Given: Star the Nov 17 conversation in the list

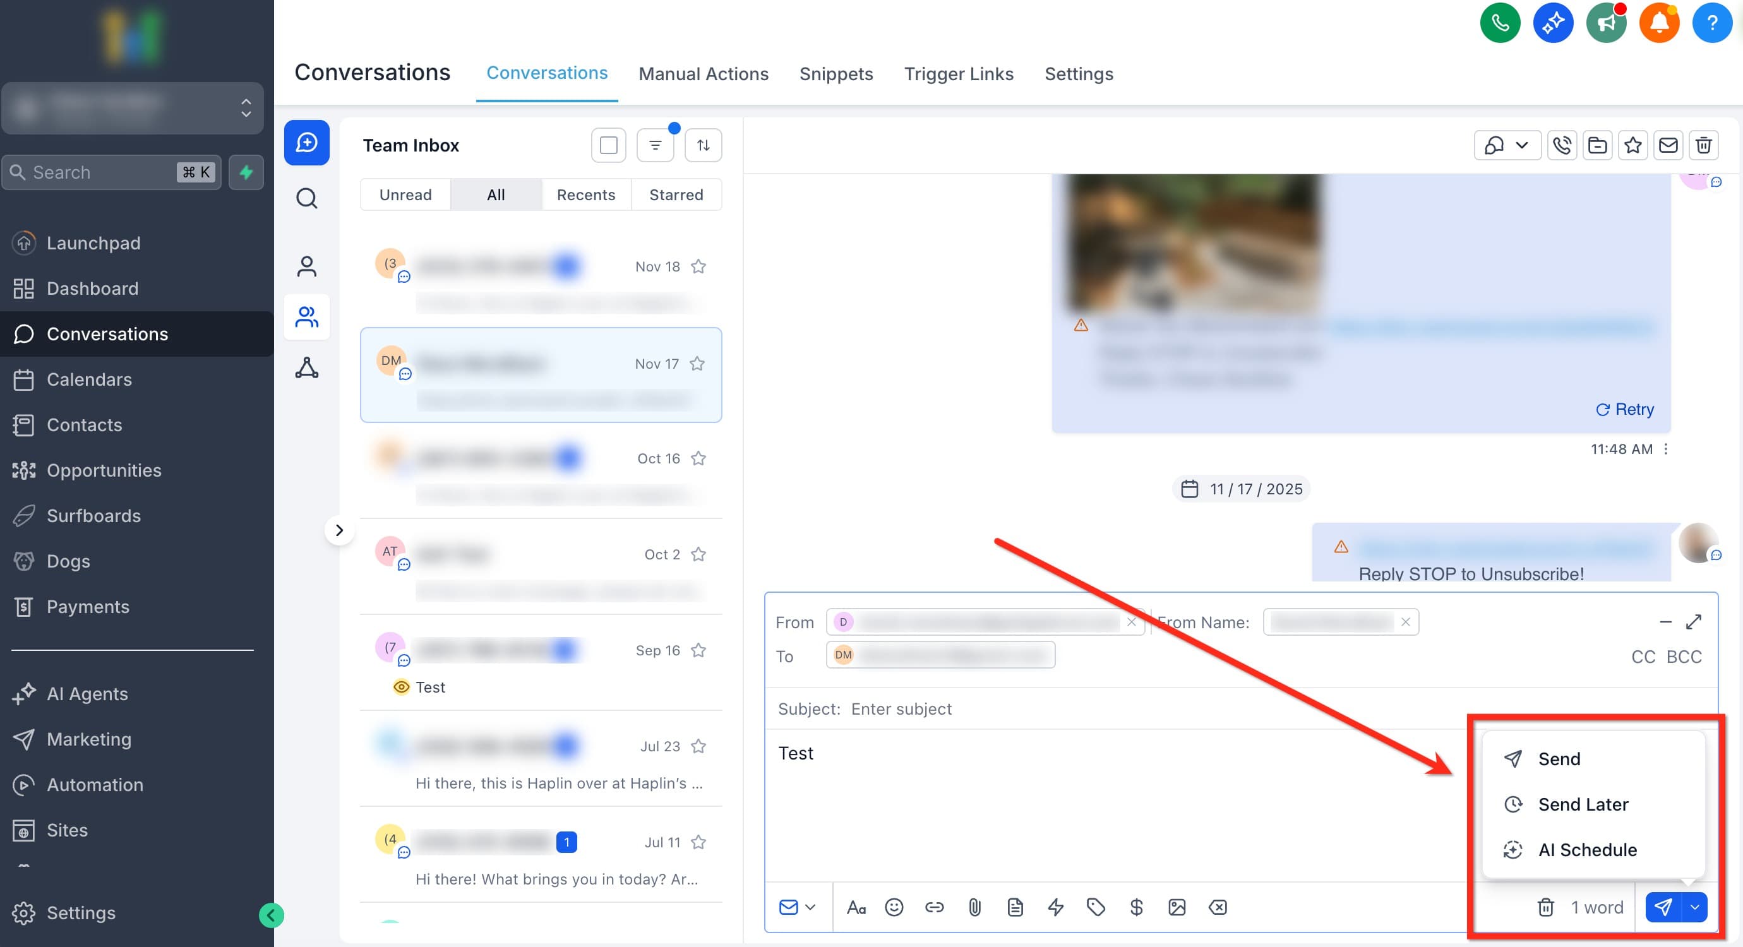Looking at the screenshot, I should (x=698, y=363).
